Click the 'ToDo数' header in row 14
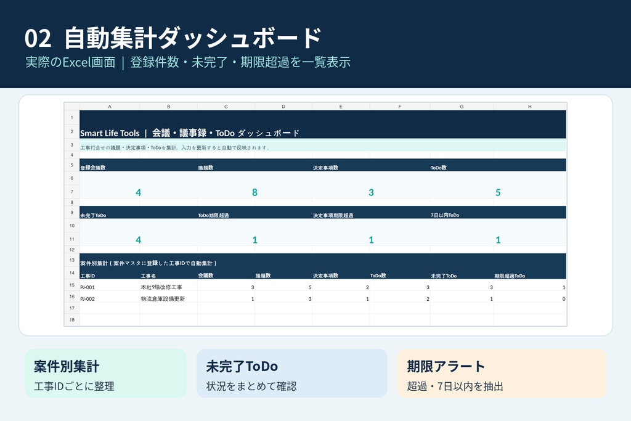Screen dimensions: 631x421 click(378, 276)
